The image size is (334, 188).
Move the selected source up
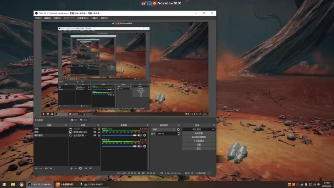coord(86,168)
